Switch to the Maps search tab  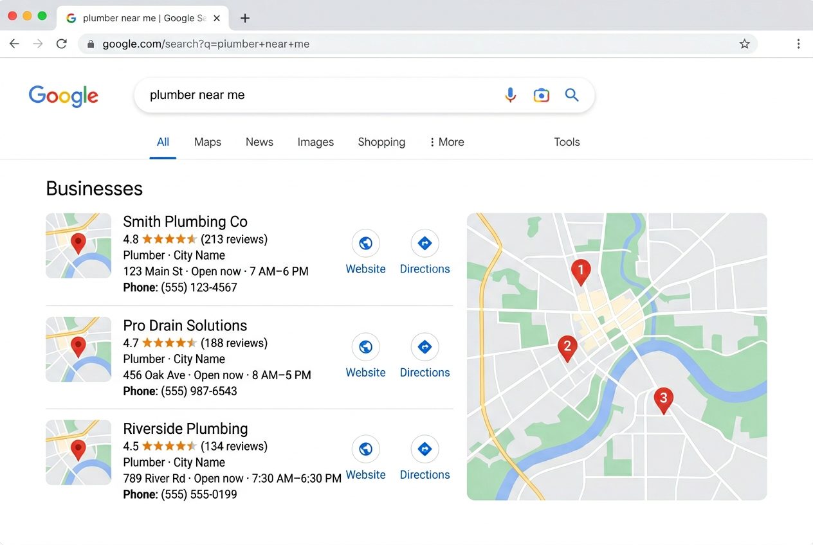(207, 142)
